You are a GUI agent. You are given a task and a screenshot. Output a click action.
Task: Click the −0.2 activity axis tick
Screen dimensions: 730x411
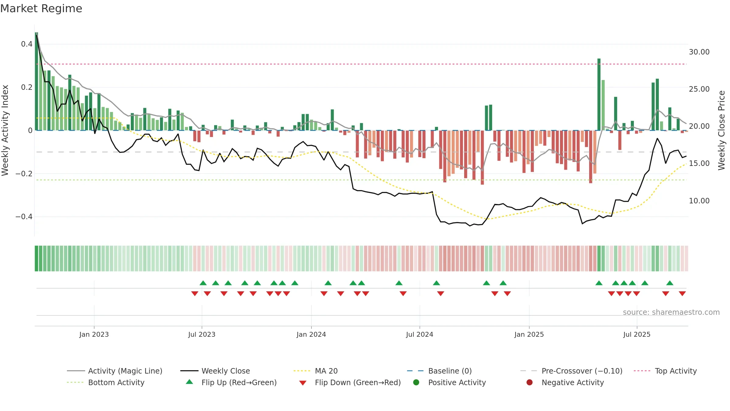point(24,174)
